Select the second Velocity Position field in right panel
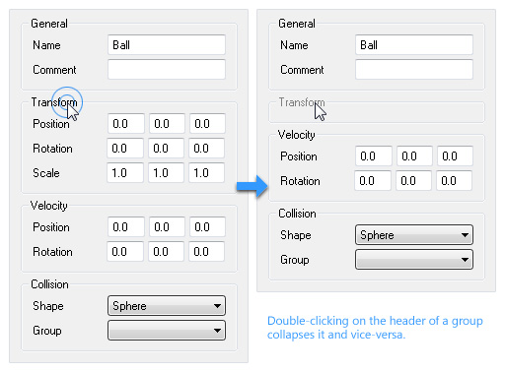Image resolution: width=505 pixels, height=372 pixels. pyautogui.click(x=414, y=156)
